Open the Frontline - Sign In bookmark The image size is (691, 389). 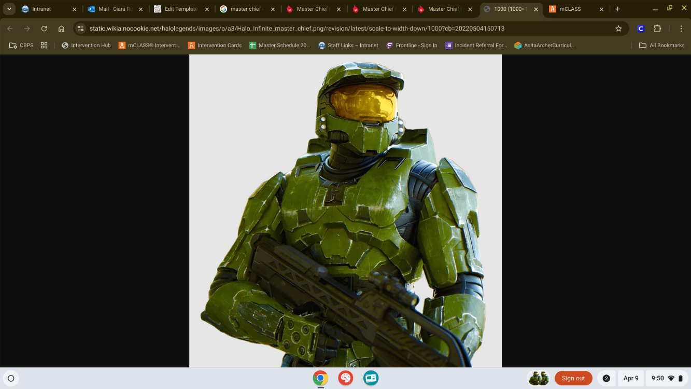[x=412, y=45]
